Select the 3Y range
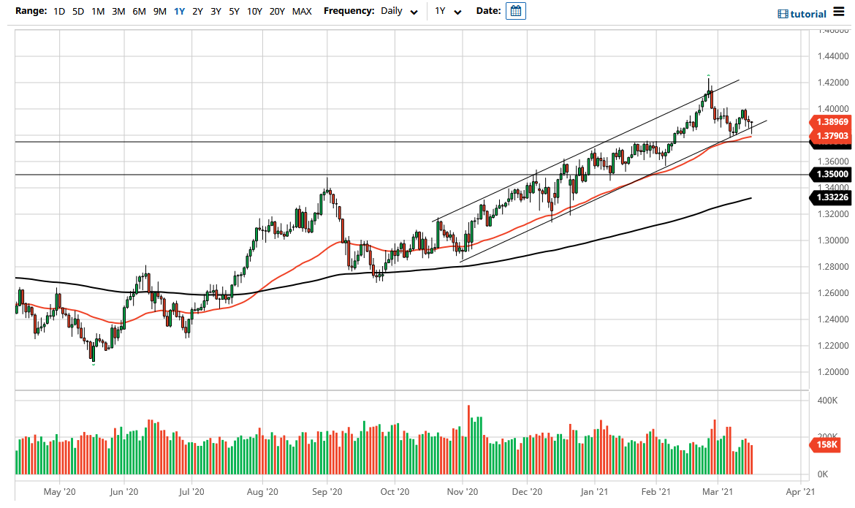The image size is (855, 508). pyautogui.click(x=216, y=11)
